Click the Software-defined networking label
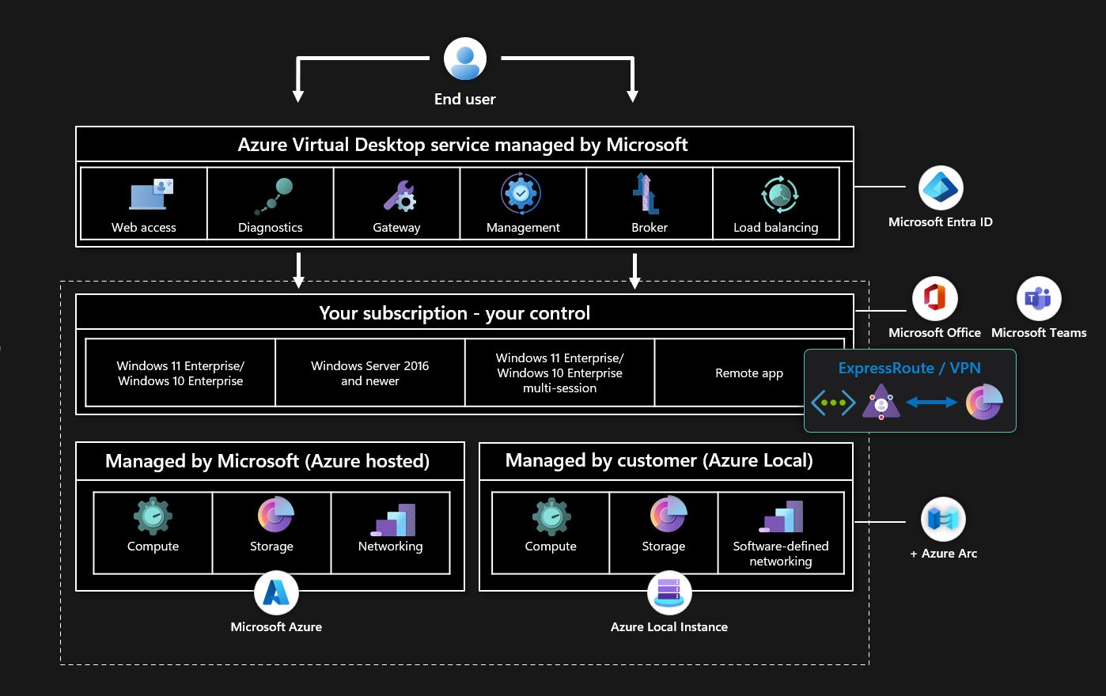 click(781, 554)
